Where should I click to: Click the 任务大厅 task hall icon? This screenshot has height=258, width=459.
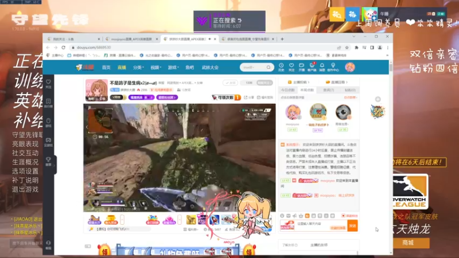pyautogui.click(x=94, y=220)
